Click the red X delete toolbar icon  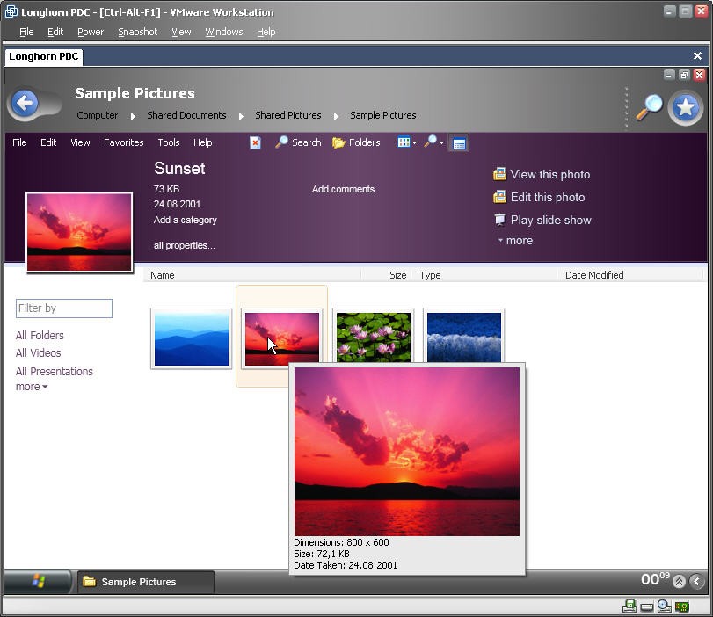coord(255,142)
